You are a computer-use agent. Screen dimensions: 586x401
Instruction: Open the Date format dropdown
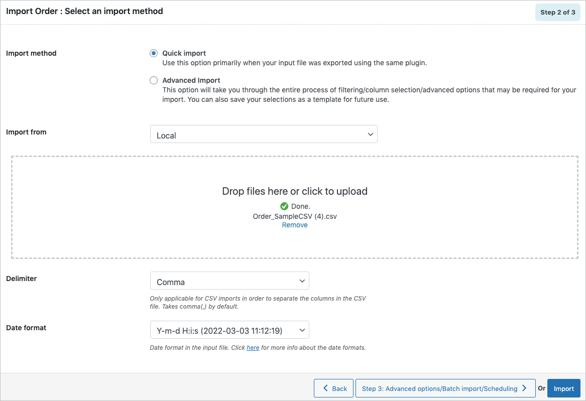(x=229, y=330)
